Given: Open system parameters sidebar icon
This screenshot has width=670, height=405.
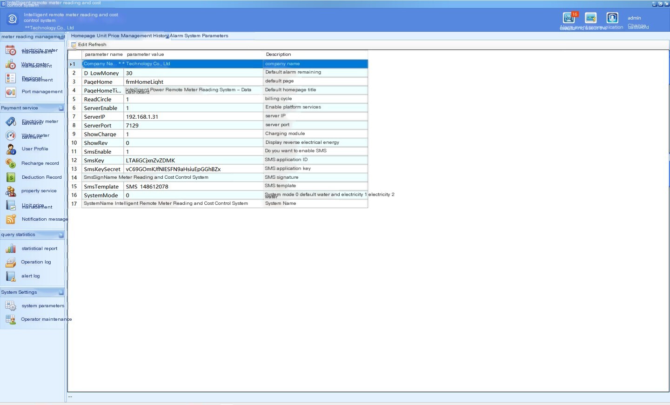Looking at the screenshot, I should coord(11,306).
